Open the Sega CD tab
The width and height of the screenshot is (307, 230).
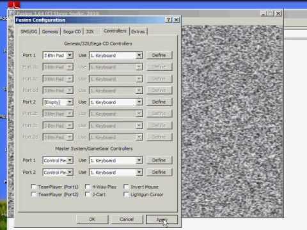[x=72, y=31]
